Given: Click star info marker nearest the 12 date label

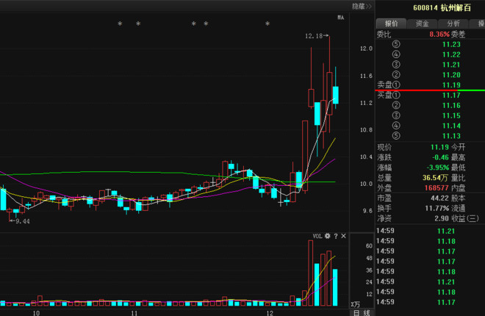Looking at the screenshot, I should (267, 24).
